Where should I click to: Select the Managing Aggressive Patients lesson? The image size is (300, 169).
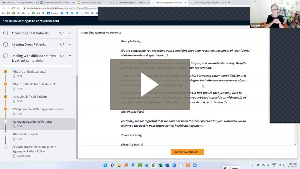[38, 124]
